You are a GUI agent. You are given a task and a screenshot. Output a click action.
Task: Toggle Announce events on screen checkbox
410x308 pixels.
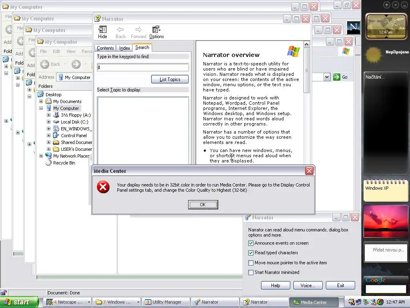[x=251, y=243]
